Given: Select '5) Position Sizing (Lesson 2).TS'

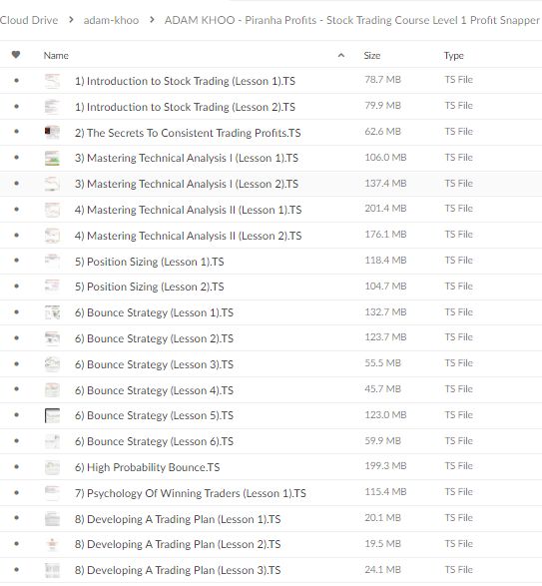Looking at the screenshot, I should (150, 287).
